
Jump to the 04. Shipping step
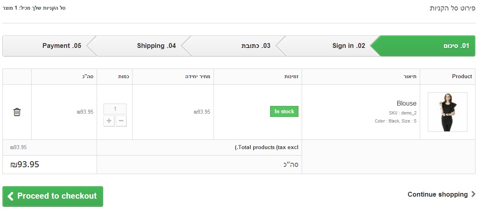(156, 46)
